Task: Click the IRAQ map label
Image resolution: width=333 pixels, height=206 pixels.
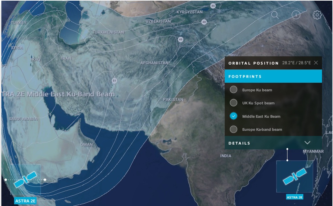Action: (x=36, y=59)
